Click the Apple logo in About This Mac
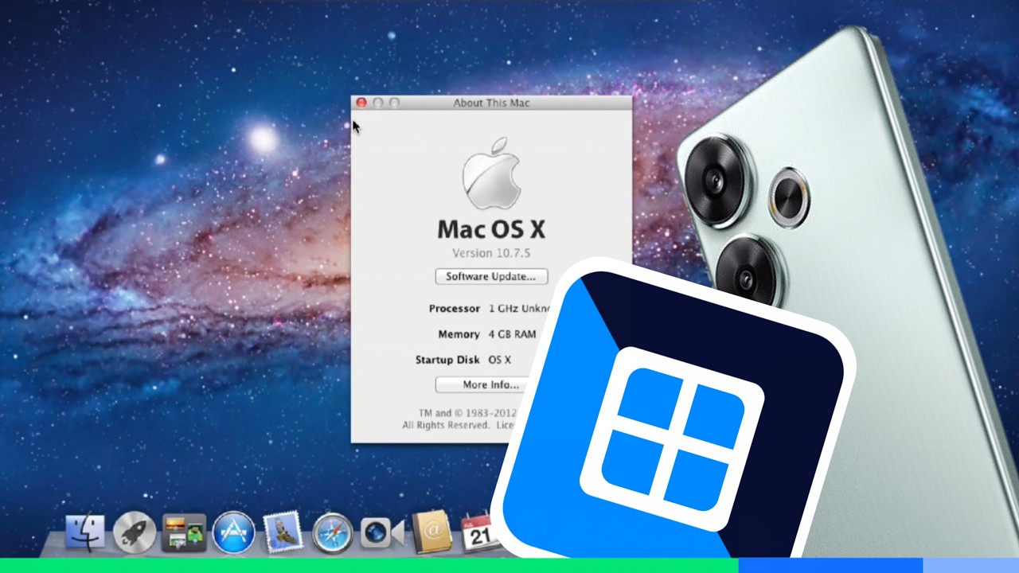 (x=491, y=173)
